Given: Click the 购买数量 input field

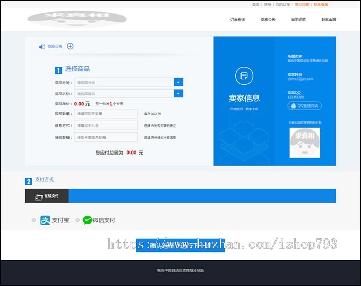Looking at the screenshot, I should tap(106, 114).
